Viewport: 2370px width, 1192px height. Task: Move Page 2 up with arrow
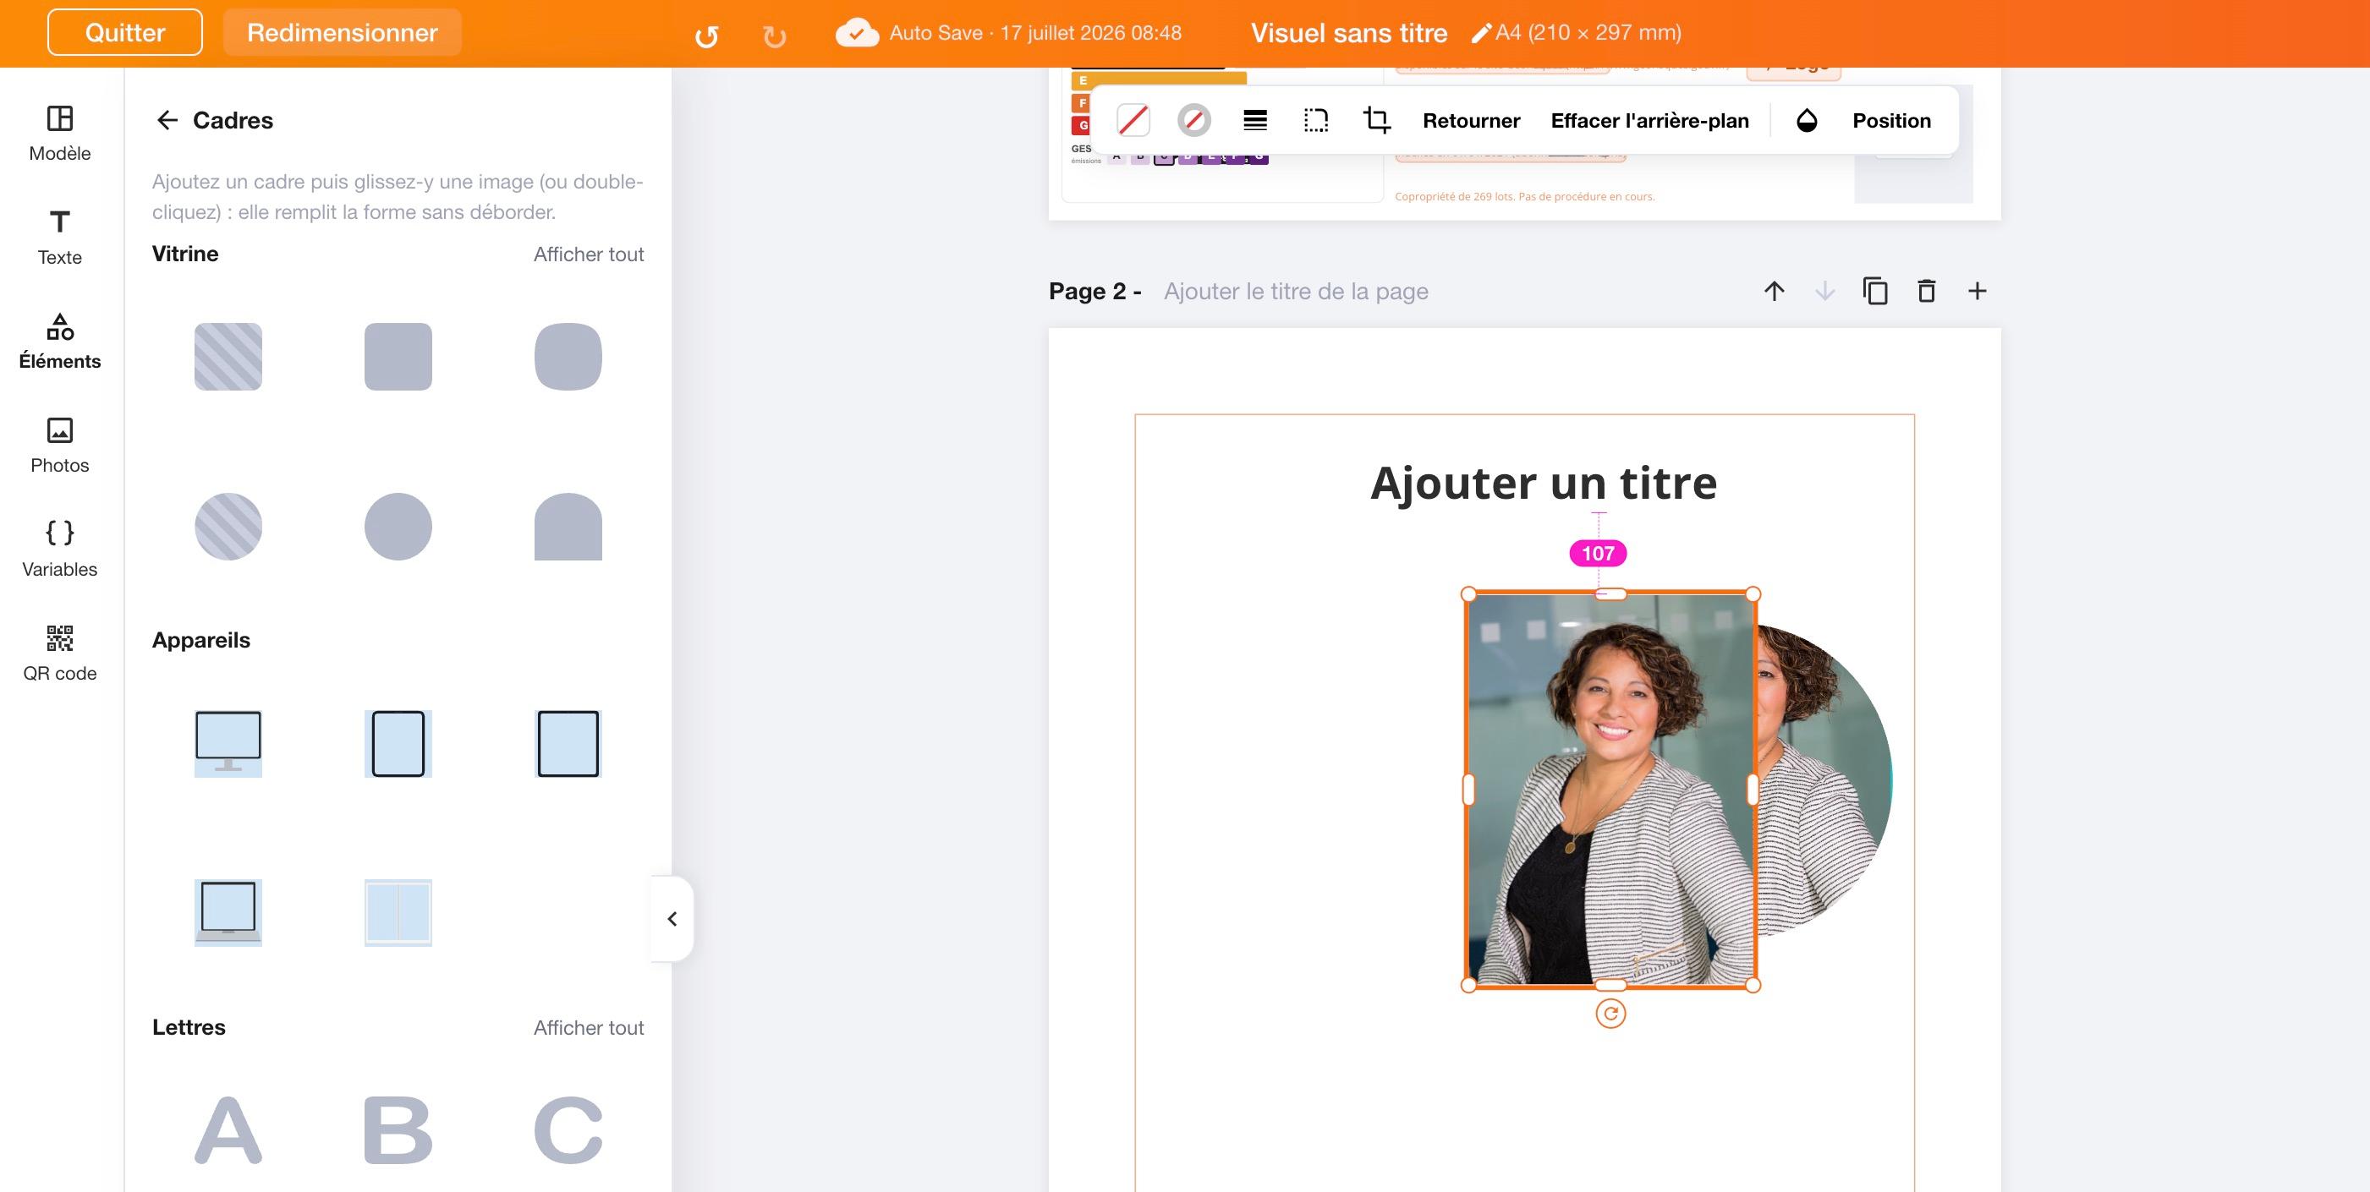coord(1774,291)
